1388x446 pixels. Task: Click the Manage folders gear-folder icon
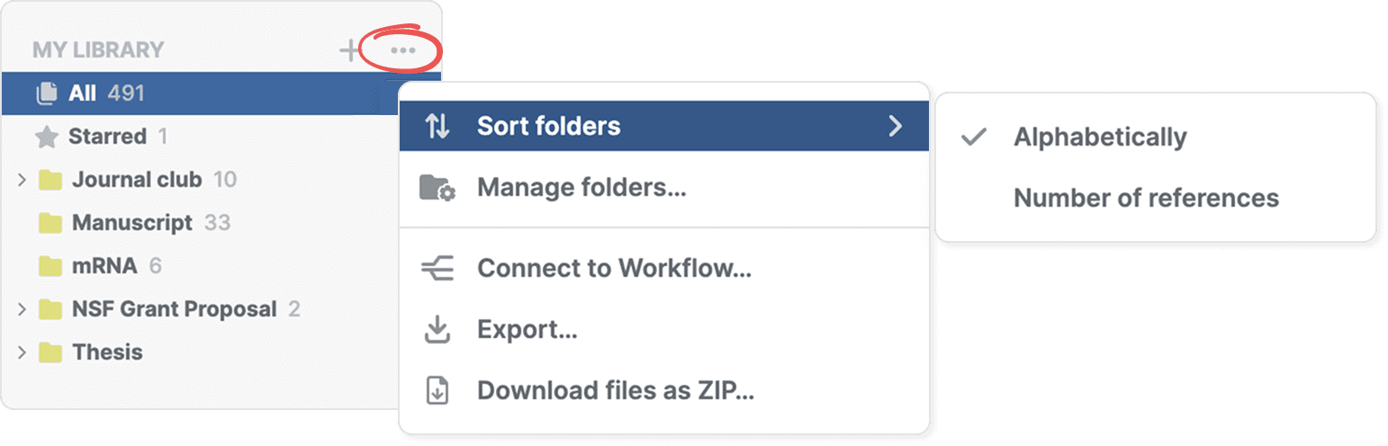click(x=437, y=189)
